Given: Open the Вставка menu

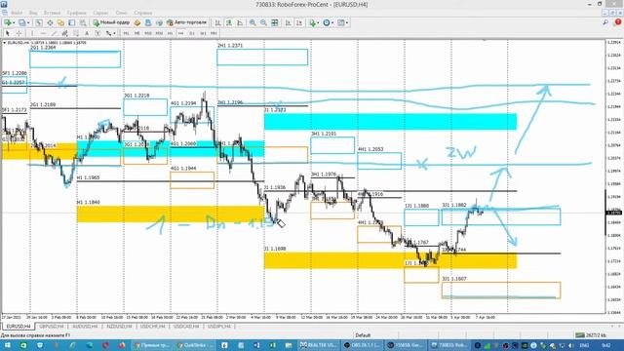Looking at the screenshot, I should click(52, 13).
